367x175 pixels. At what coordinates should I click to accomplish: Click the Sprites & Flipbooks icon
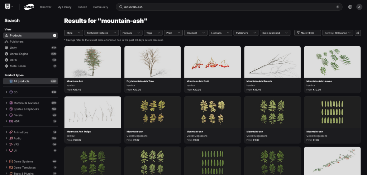pyautogui.click(x=11, y=109)
